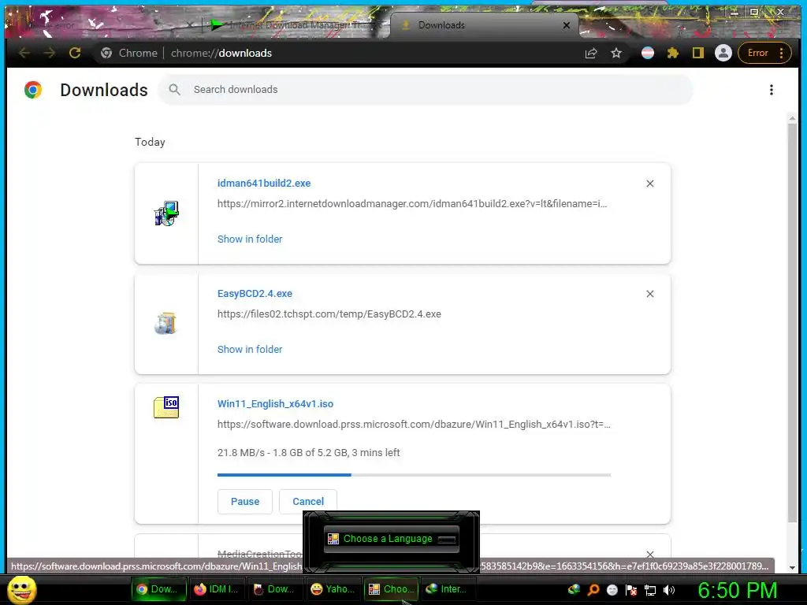Open Win11_English_x64v1.iso link
Viewport: 807px width, 605px height.
[x=275, y=404]
